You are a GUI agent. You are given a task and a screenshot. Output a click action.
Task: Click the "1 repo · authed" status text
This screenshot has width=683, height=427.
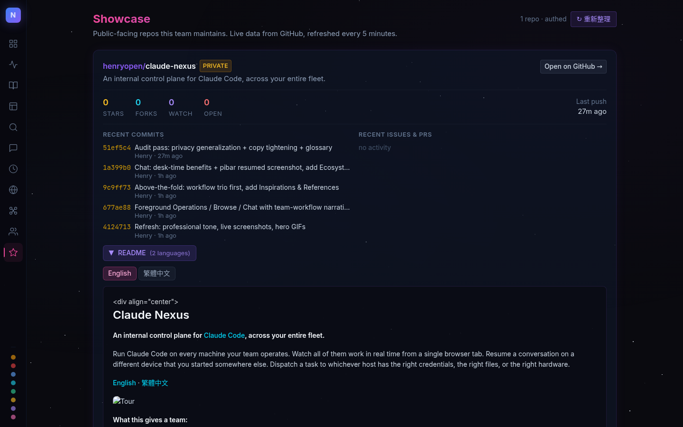(x=544, y=19)
